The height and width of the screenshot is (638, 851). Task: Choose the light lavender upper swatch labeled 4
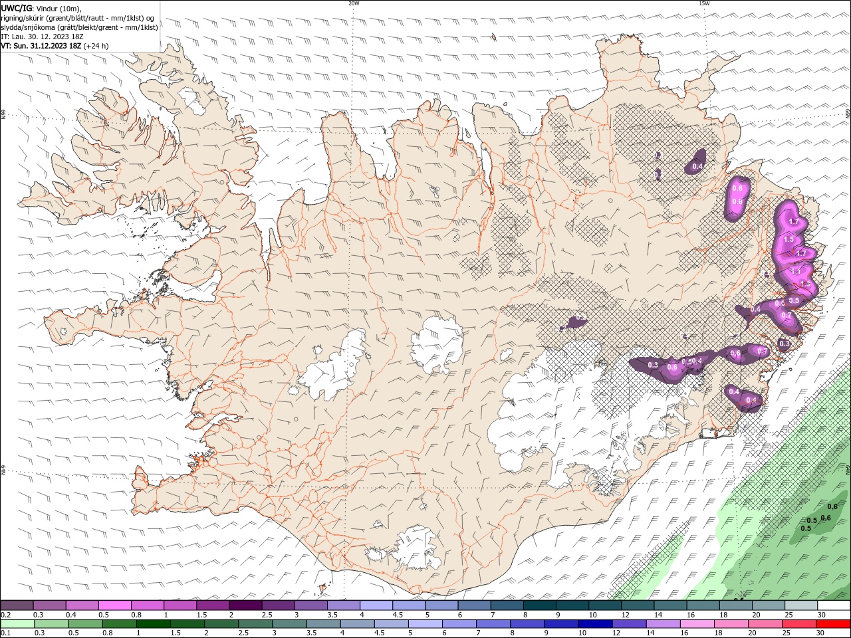point(375,605)
